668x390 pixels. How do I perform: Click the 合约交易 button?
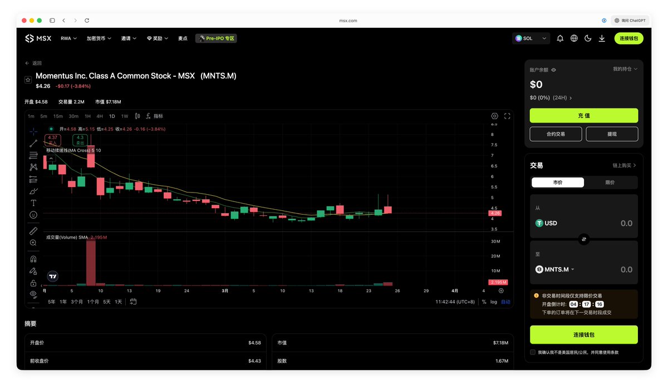point(556,134)
